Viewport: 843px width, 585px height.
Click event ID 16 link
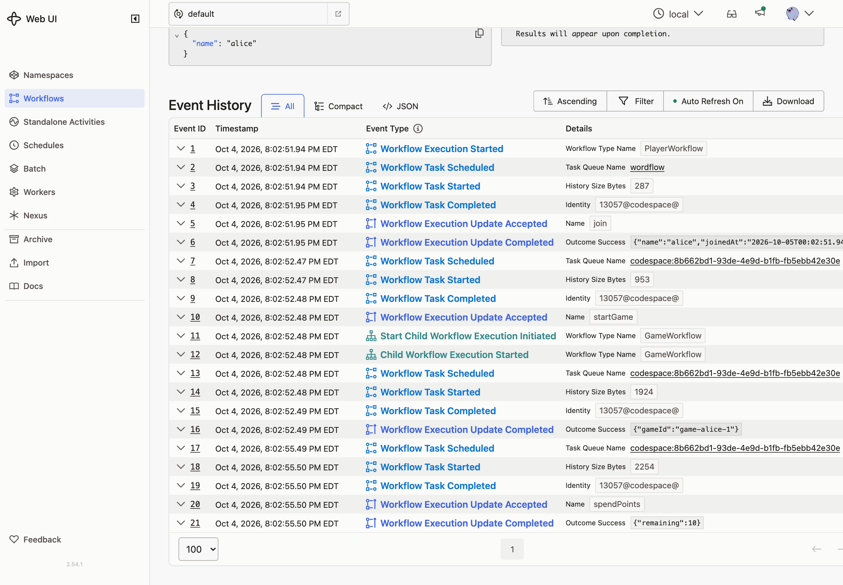coord(195,429)
